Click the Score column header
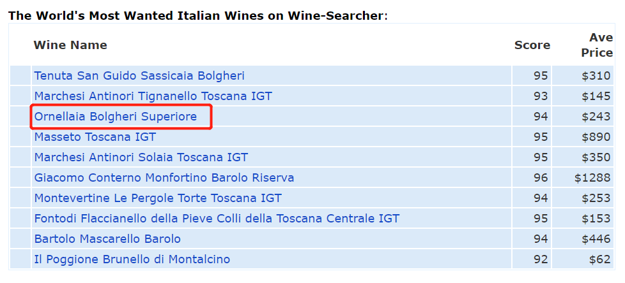625x283 pixels. 532,45
